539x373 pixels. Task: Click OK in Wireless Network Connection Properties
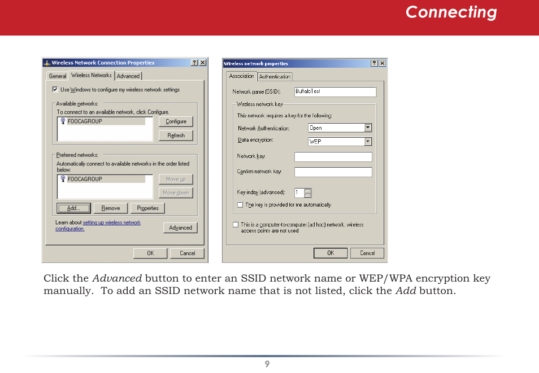150,253
